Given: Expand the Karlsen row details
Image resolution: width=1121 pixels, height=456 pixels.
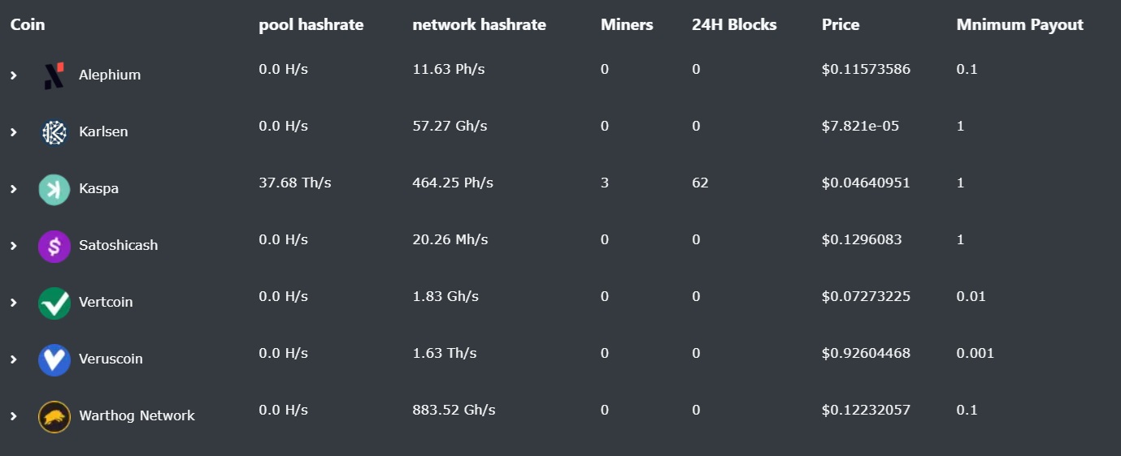Looking at the screenshot, I should pyautogui.click(x=14, y=132).
